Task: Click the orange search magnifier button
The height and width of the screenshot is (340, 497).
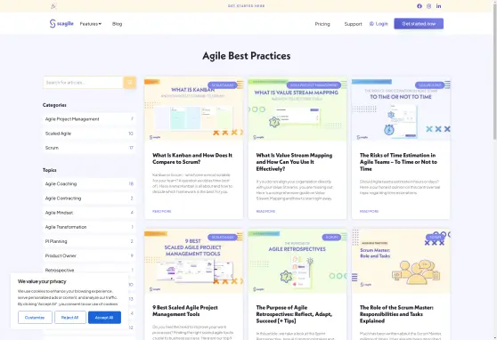Action: pos(130,83)
